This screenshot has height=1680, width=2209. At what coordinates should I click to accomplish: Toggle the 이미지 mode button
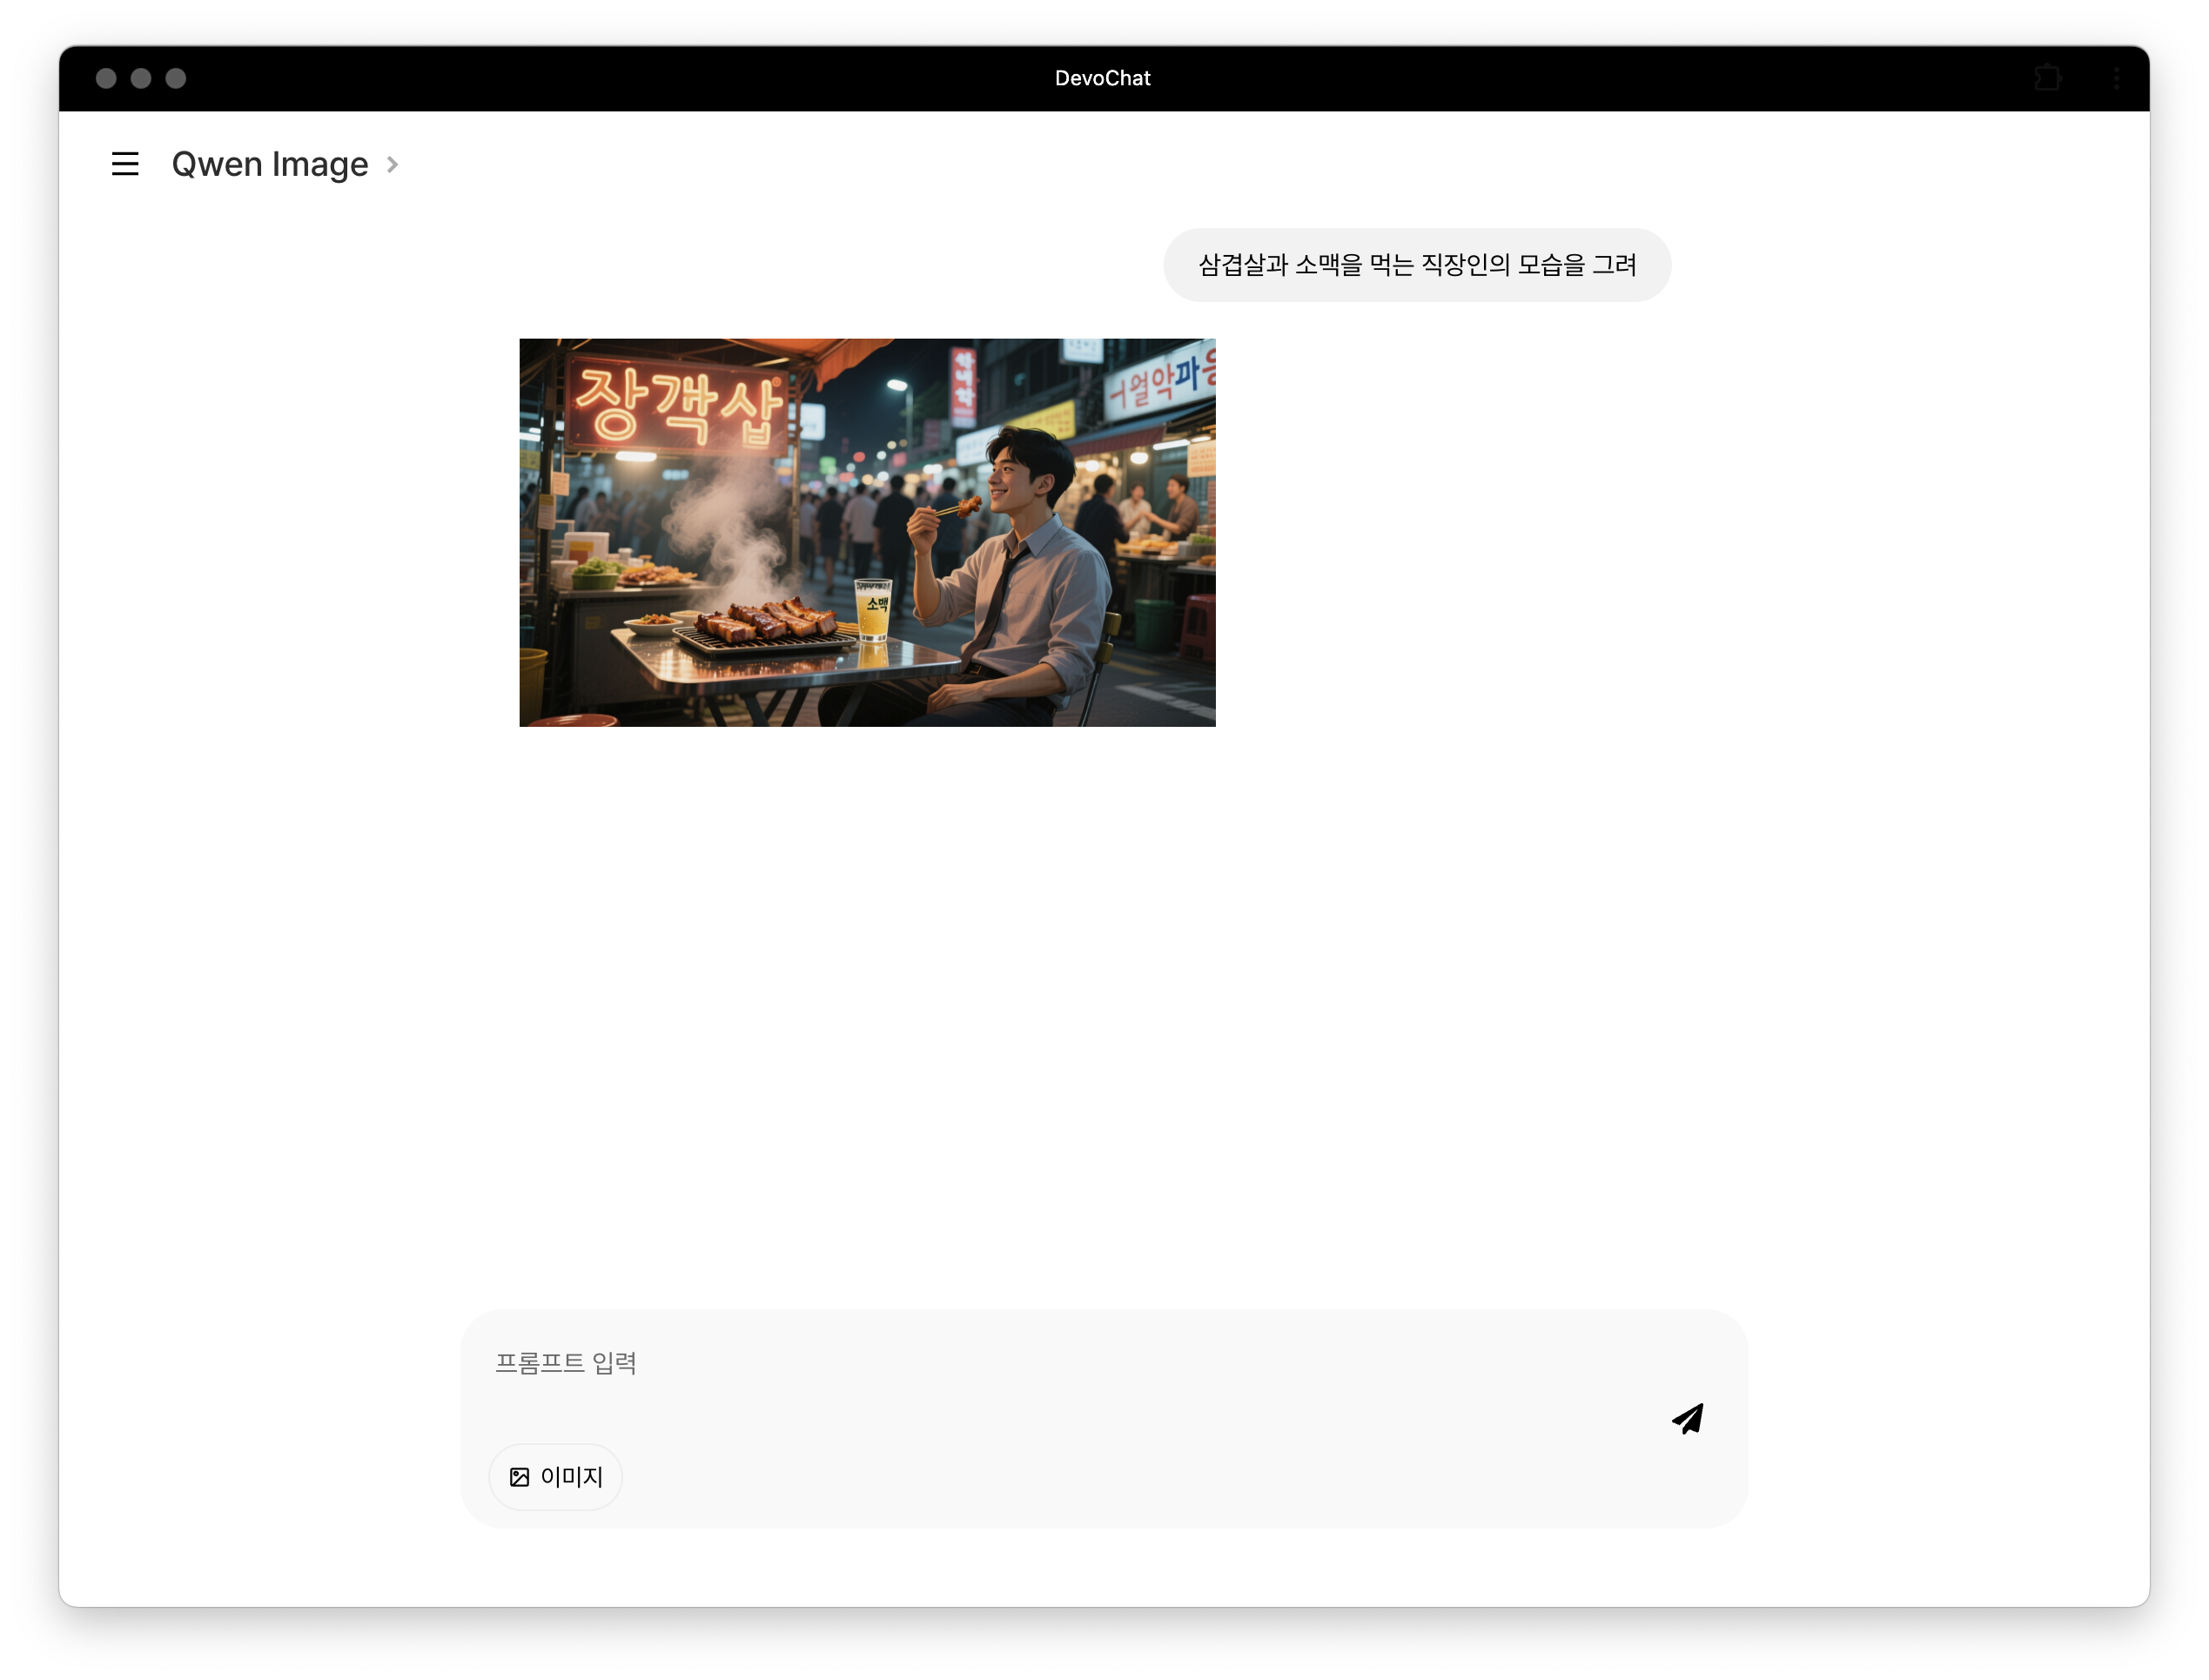(556, 1477)
